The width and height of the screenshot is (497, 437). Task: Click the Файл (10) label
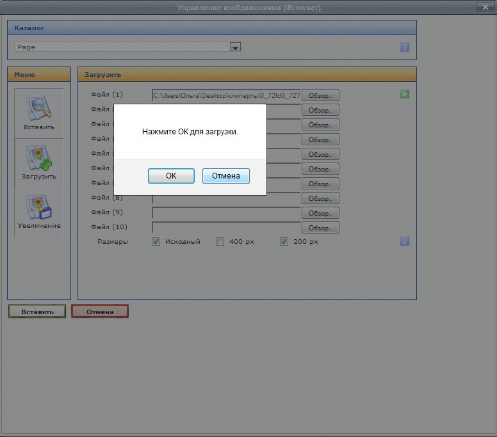click(109, 226)
